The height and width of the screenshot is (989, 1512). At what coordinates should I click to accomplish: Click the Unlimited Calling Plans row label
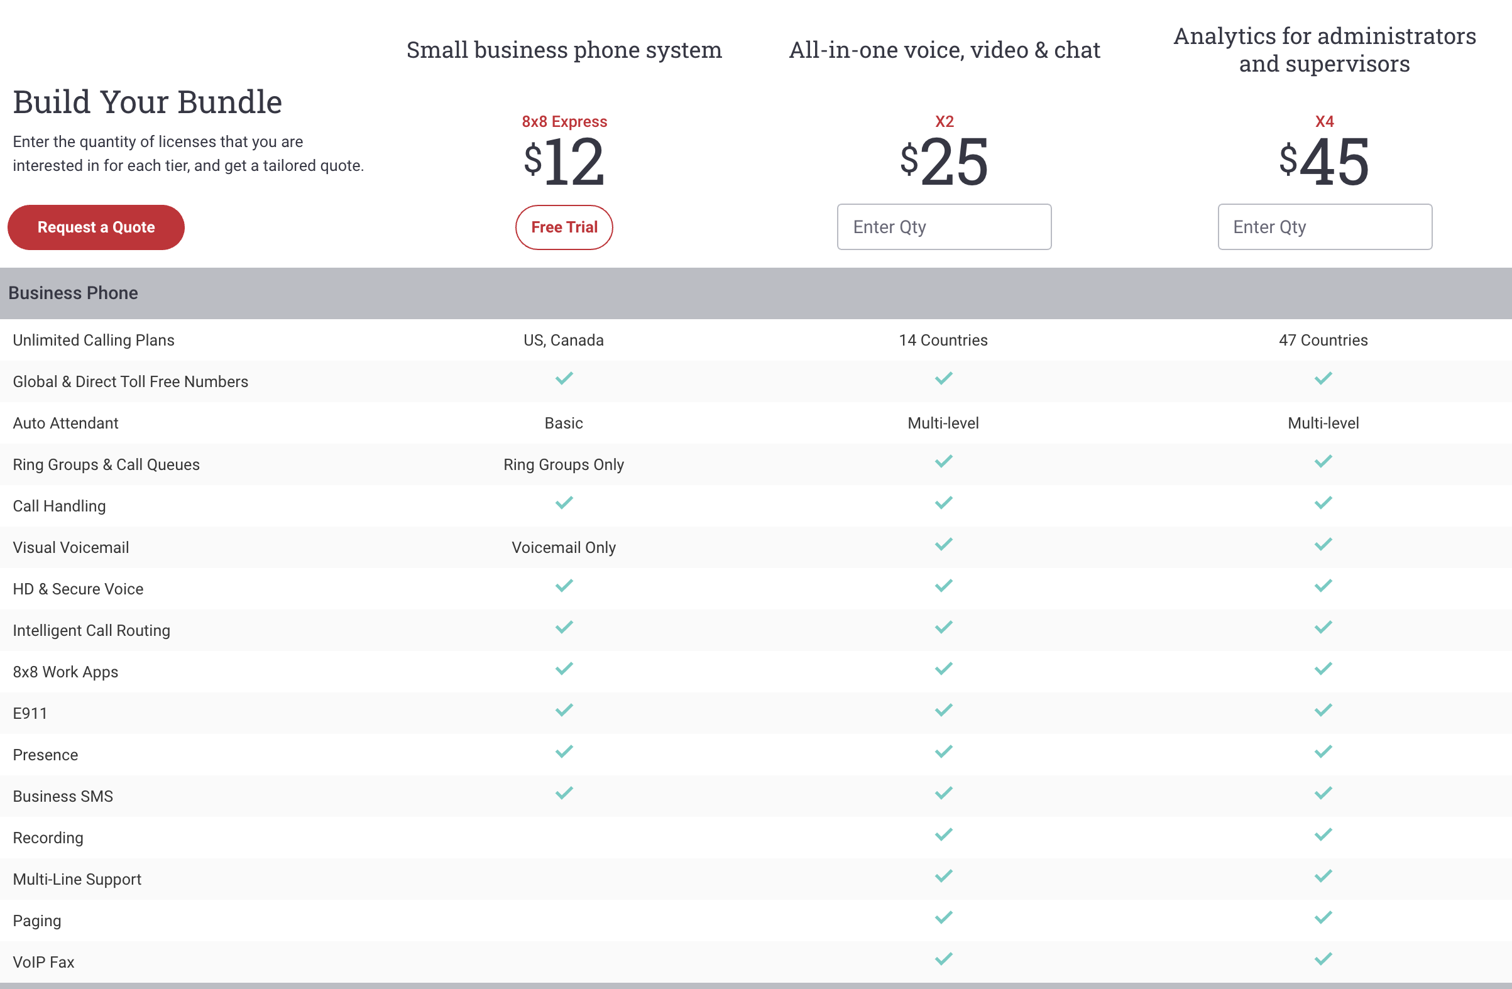coord(94,340)
